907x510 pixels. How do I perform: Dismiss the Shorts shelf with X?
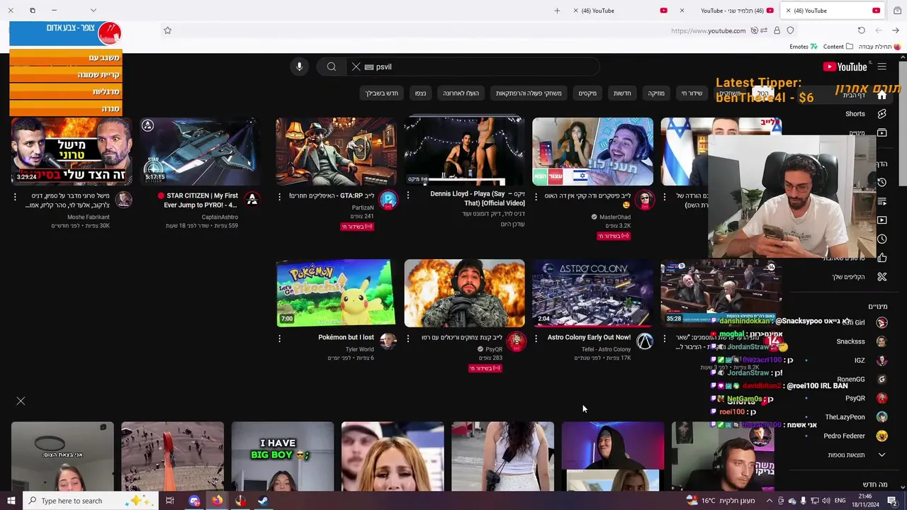point(21,401)
